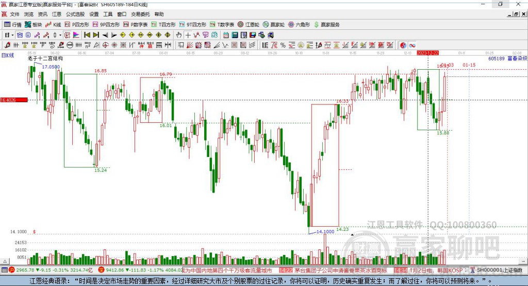Open the 9P四方形 tool
This screenshot has width=528, height=286.
(x=106, y=25)
